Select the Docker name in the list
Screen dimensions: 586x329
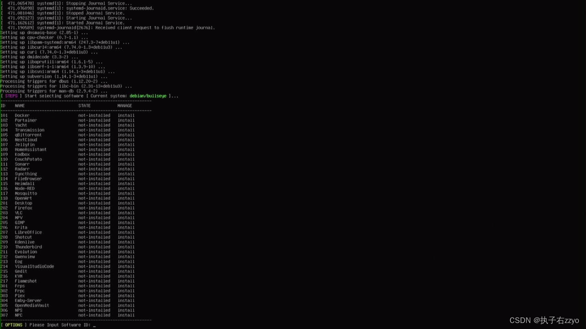coord(22,115)
